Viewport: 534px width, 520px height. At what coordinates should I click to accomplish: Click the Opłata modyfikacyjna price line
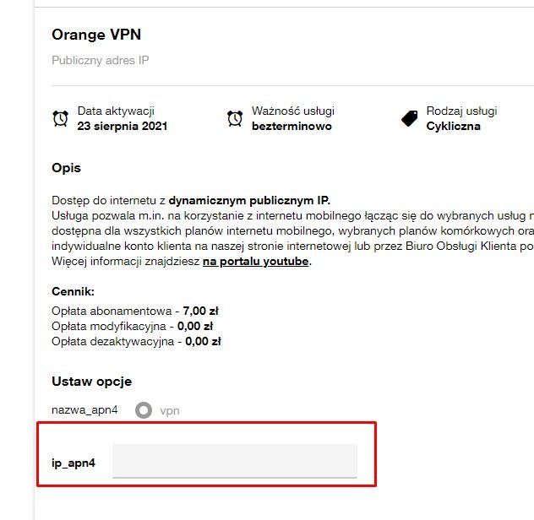pyautogui.click(x=132, y=326)
